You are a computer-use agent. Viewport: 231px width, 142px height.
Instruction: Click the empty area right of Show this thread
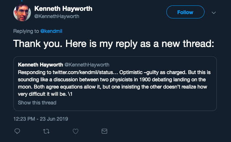[135, 103]
